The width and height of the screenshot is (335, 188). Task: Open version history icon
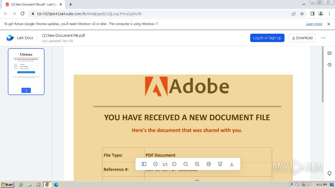pos(330,65)
